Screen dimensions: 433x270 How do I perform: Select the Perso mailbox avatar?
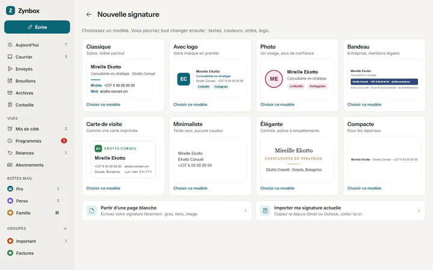pos(10,200)
